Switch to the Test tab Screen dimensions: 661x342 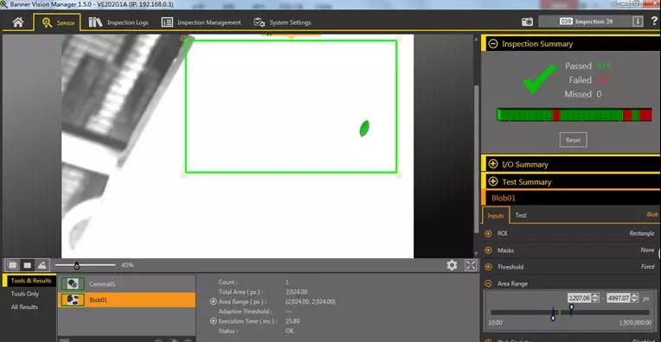coord(521,215)
